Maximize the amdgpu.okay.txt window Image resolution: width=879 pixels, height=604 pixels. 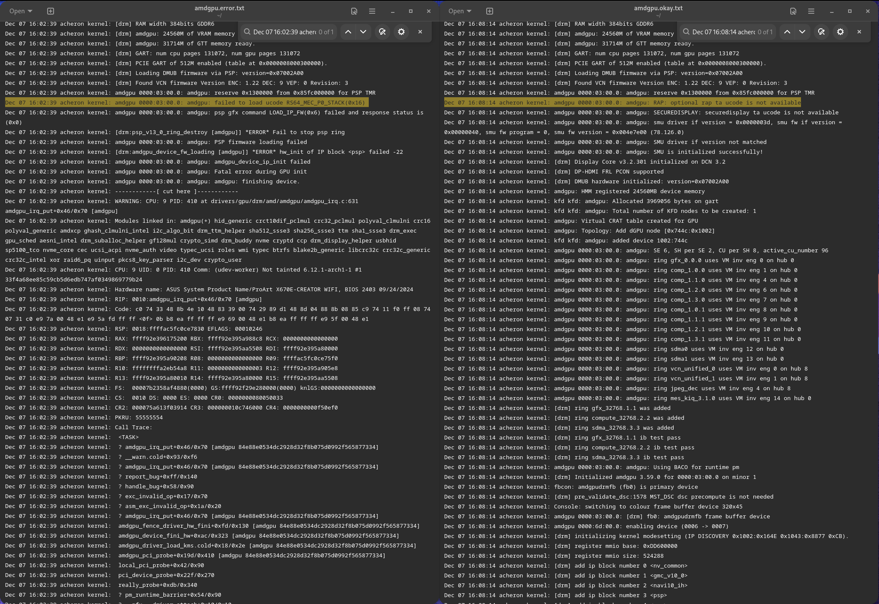click(x=850, y=11)
